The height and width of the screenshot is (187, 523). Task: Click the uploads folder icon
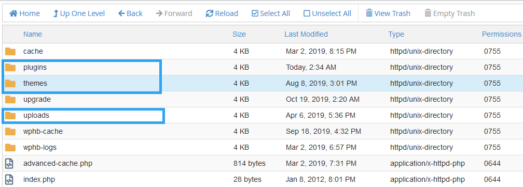(10, 115)
